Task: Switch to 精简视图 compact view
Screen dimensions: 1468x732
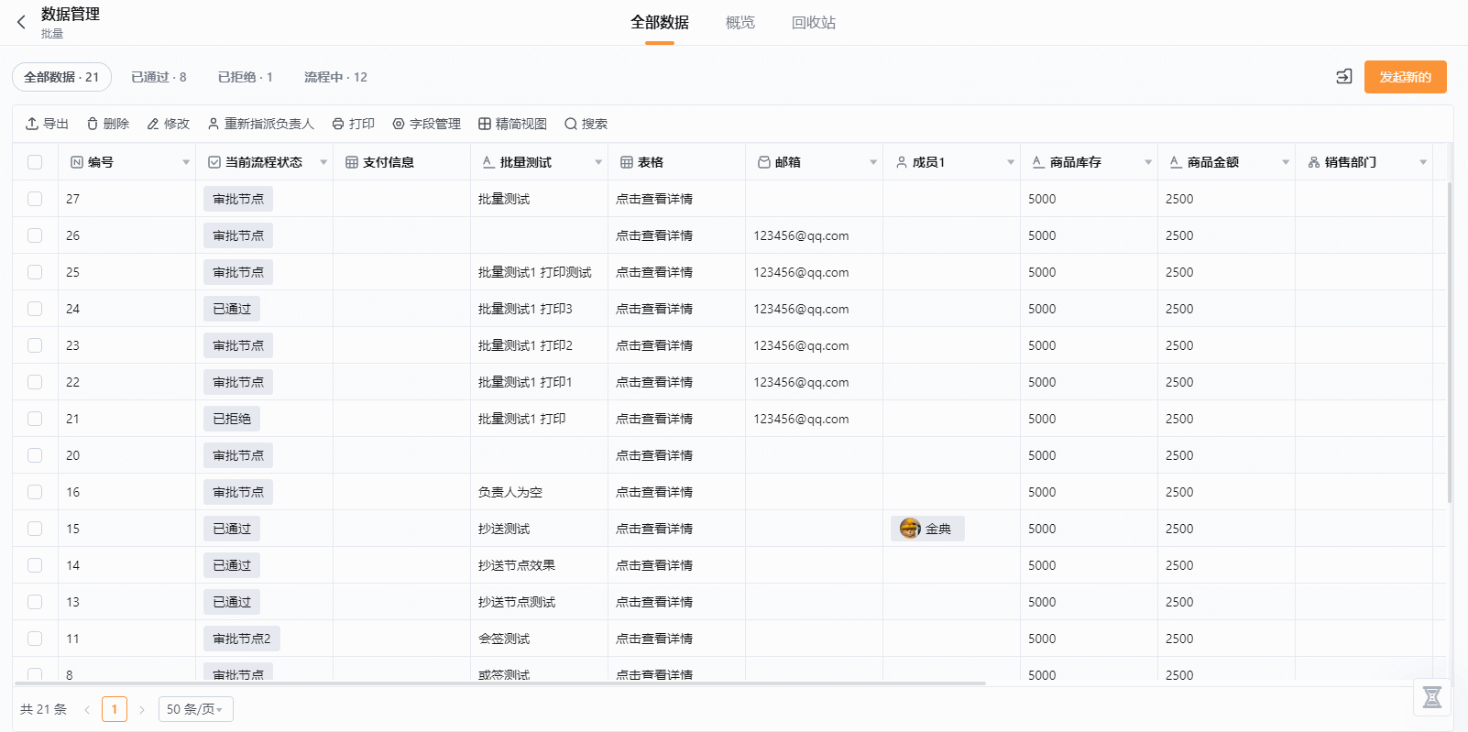Action: click(512, 124)
